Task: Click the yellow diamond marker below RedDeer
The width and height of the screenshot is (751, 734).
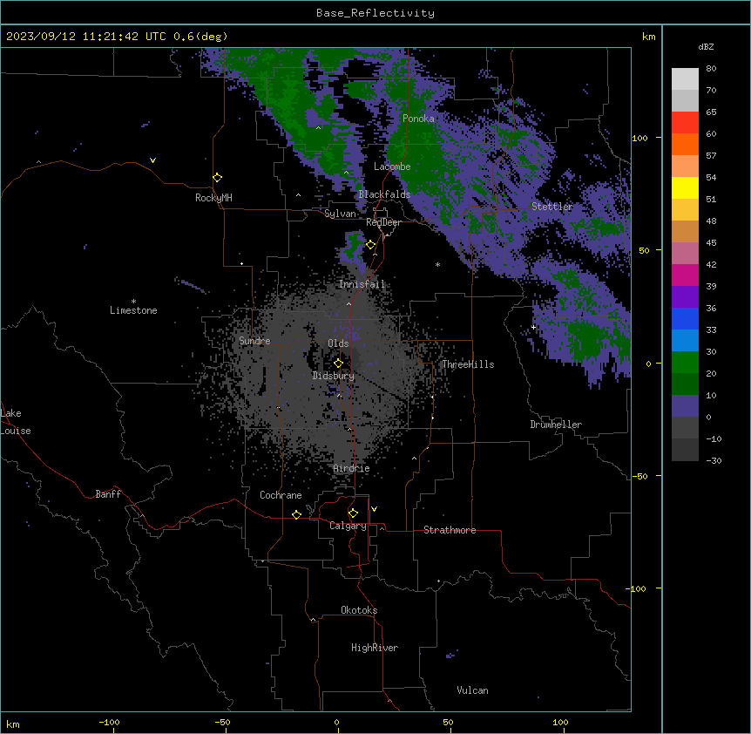Action: pos(370,245)
